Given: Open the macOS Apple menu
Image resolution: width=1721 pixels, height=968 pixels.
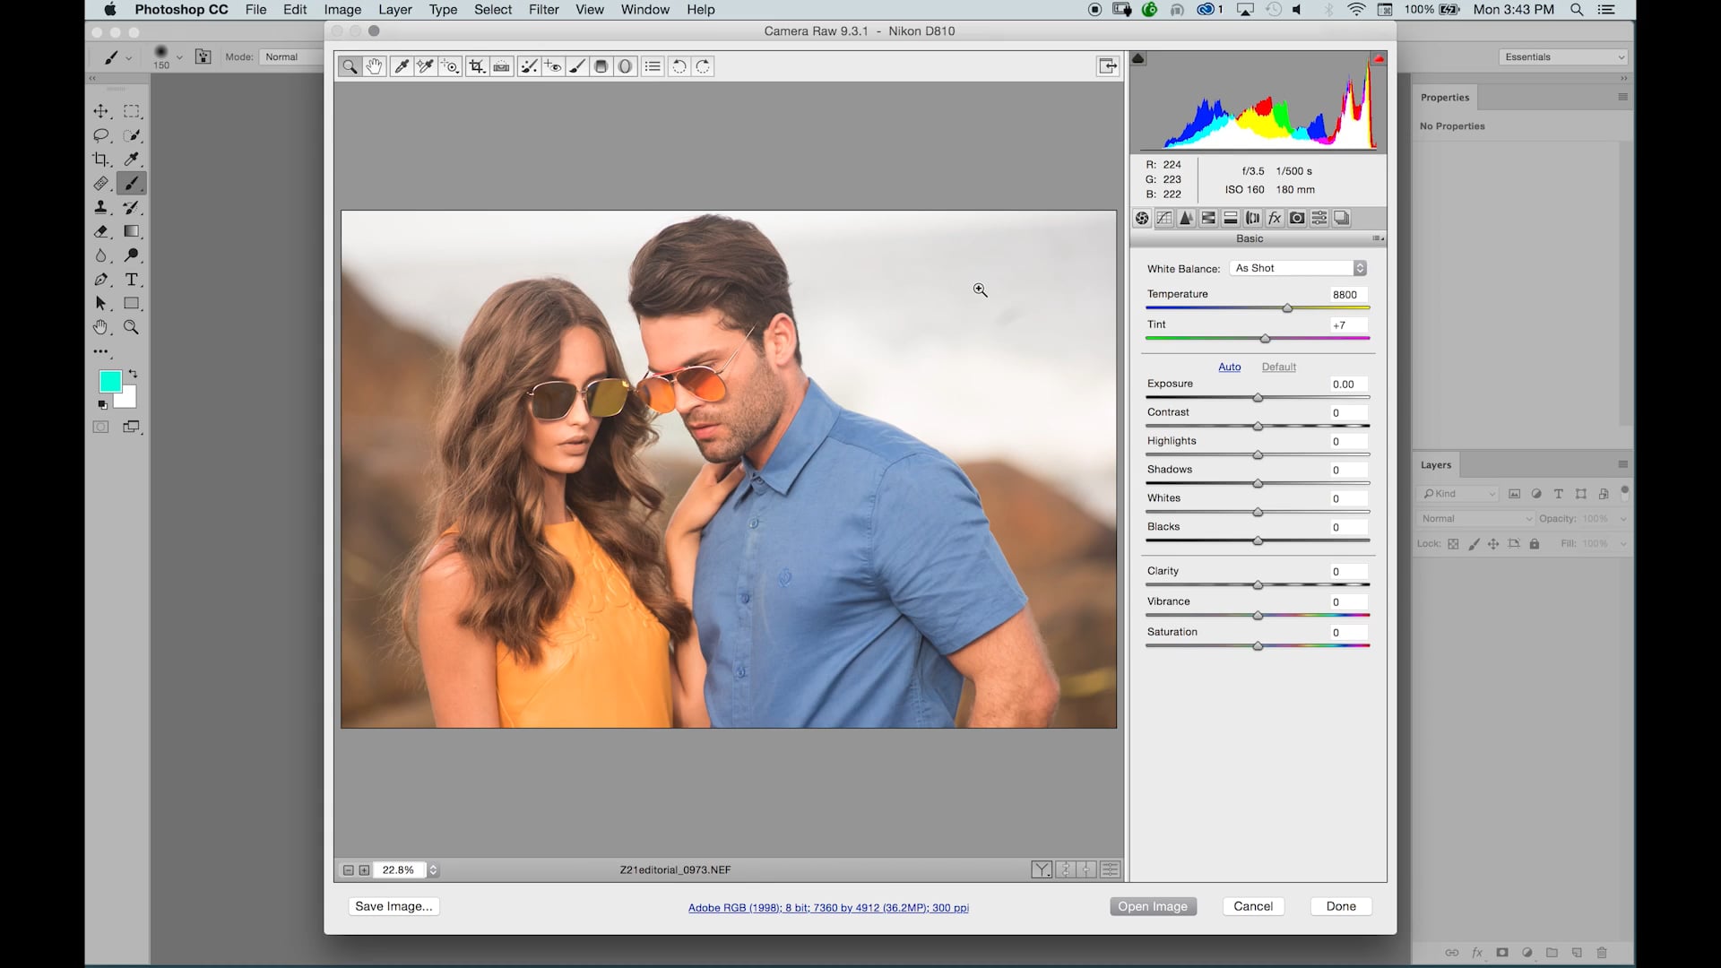Looking at the screenshot, I should [110, 10].
